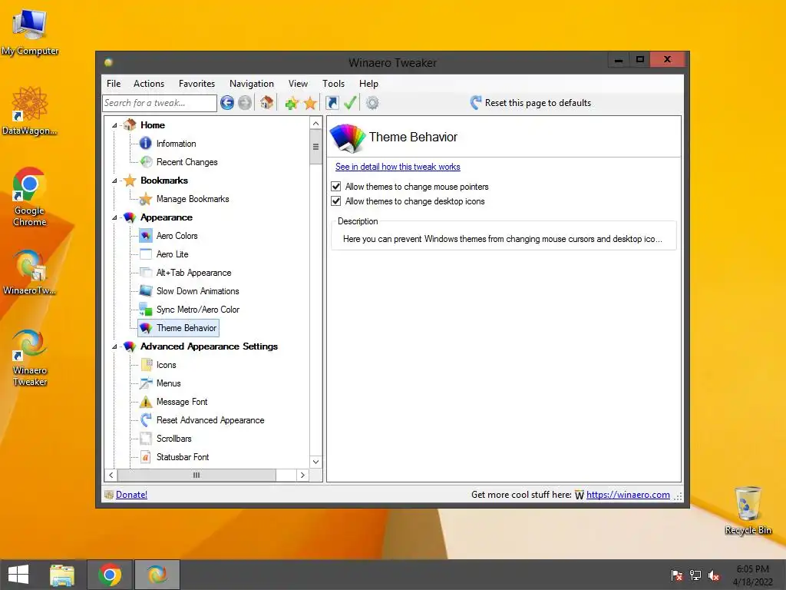Screen dimensions: 786x590
Task: Click the grey forward navigation arrow
Action: [x=245, y=103]
